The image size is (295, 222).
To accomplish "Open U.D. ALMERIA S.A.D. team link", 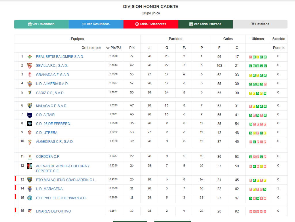I will coord(52,84).
